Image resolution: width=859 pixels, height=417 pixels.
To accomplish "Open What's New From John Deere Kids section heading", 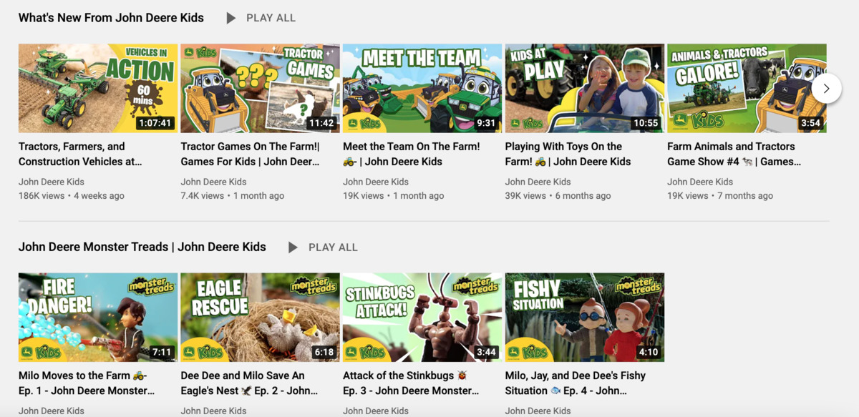I will 111,18.
